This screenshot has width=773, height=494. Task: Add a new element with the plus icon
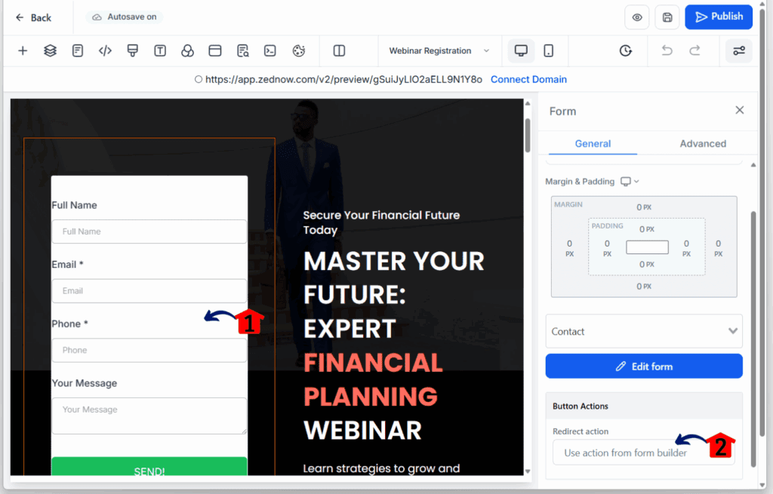[23, 51]
